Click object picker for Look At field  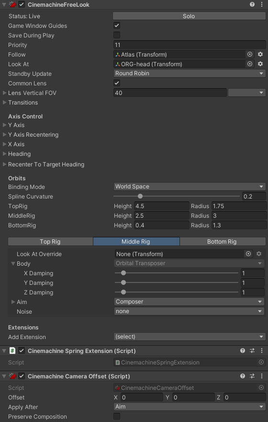pyautogui.click(x=250, y=64)
